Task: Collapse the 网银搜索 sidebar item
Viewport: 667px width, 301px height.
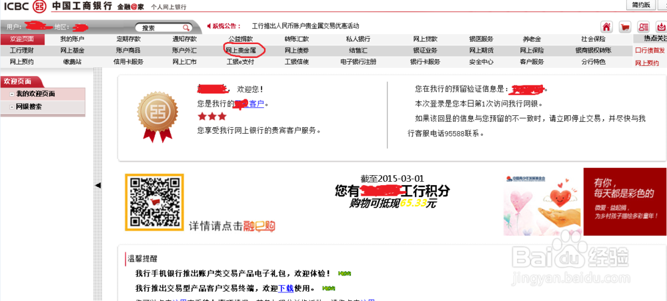Action: 12,107
